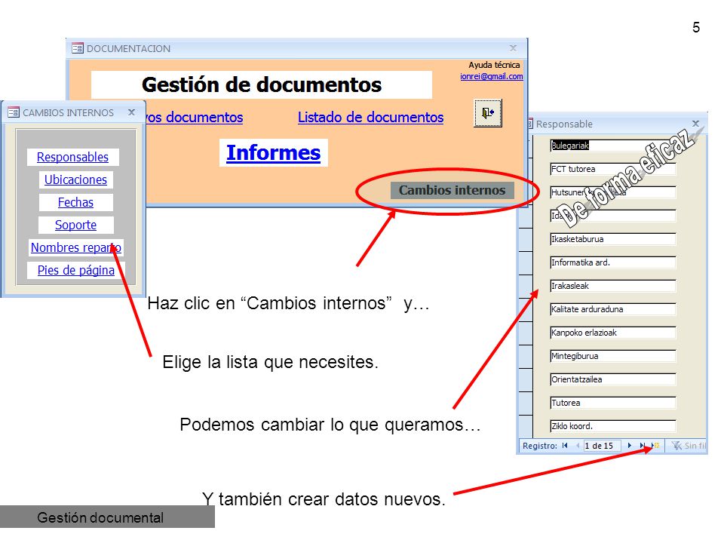
Task: Click CAMBIOS INTERNOS window form icon
Action: coord(14,112)
